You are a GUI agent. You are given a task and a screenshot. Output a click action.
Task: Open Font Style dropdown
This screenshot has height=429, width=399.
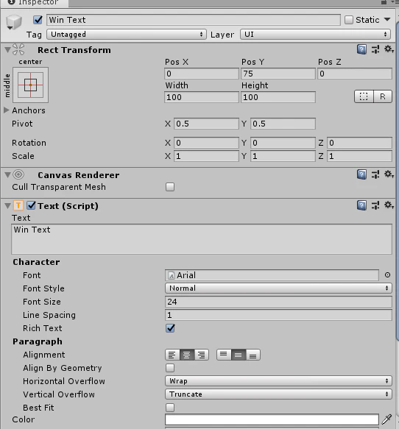click(278, 288)
